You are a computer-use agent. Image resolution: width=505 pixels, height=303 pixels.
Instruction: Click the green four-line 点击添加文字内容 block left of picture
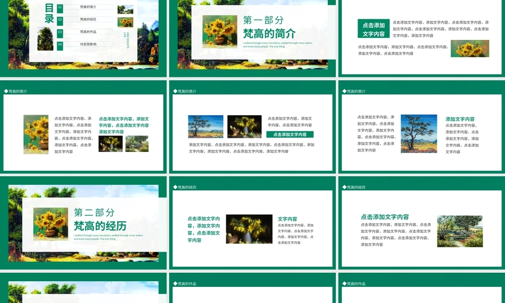(204, 229)
